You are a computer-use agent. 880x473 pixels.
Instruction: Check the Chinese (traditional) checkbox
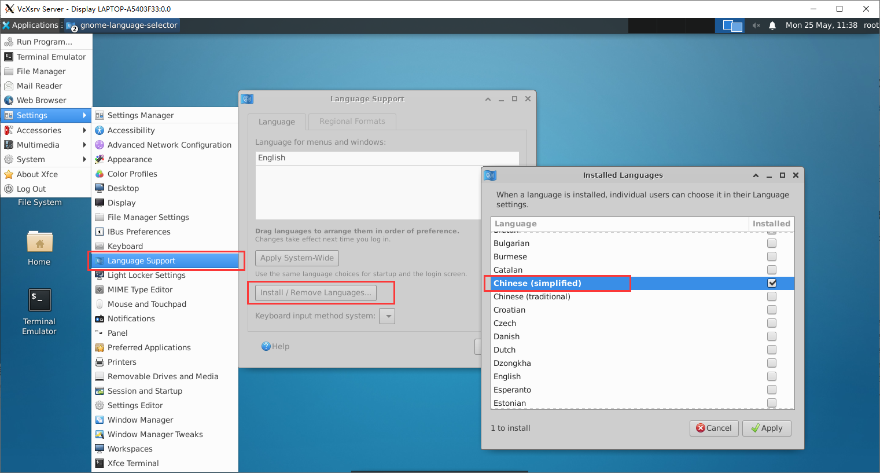click(772, 296)
